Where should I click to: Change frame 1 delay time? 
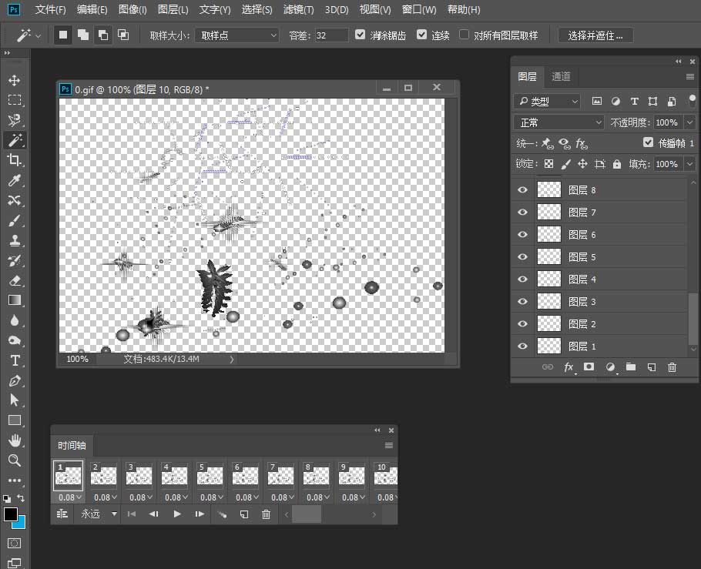69,497
